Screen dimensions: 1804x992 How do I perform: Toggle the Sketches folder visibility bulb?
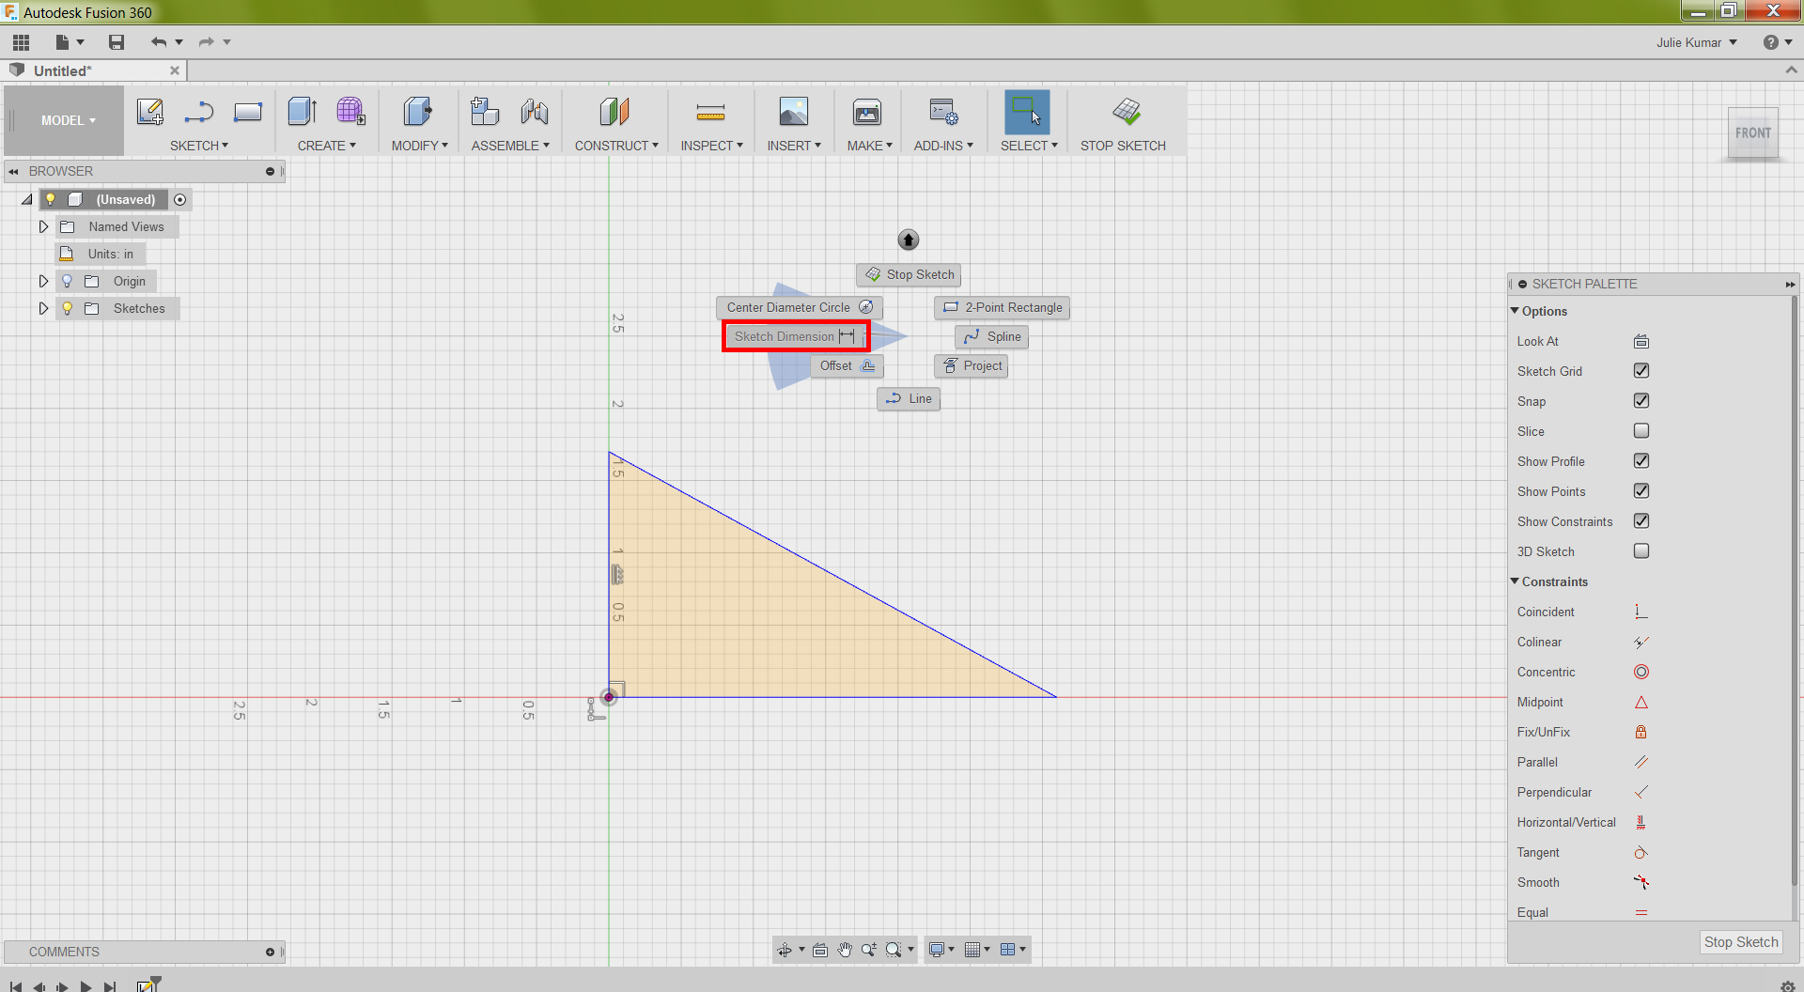pyautogui.click(x=68, y=308)
